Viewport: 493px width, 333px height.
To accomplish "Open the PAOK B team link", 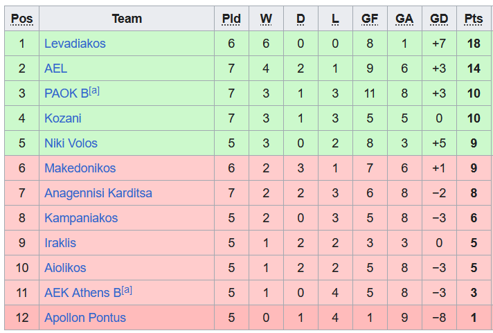I will (65, 93).
